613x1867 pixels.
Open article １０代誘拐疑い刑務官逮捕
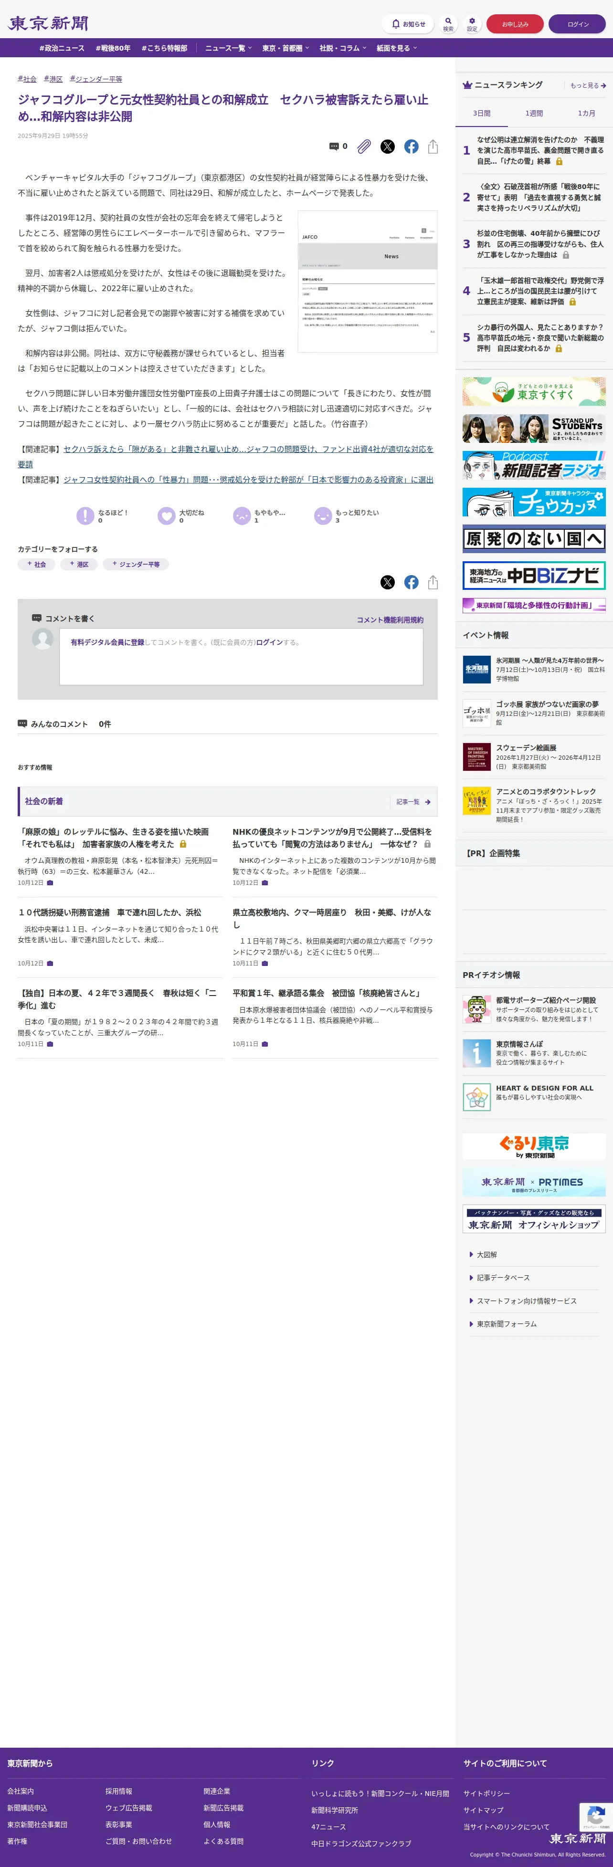(x=109, y=913)
